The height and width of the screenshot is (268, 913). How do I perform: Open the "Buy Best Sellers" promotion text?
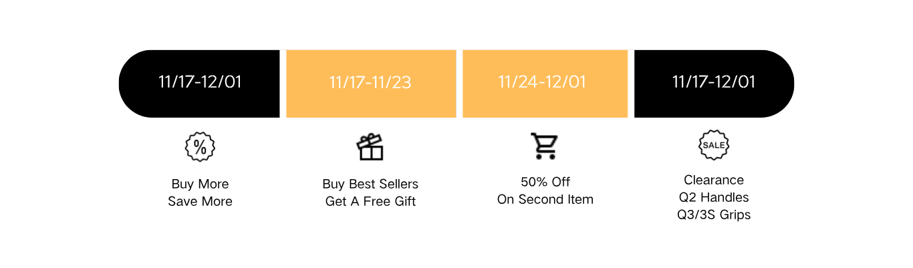(x=370, y=184)
